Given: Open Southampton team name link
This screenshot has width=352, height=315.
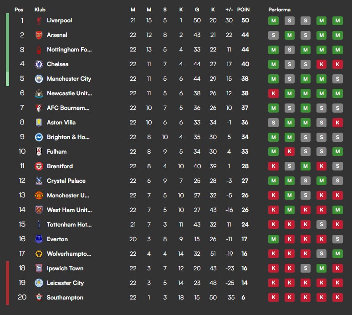Looking at the screenshot, I should click(65, 298).
